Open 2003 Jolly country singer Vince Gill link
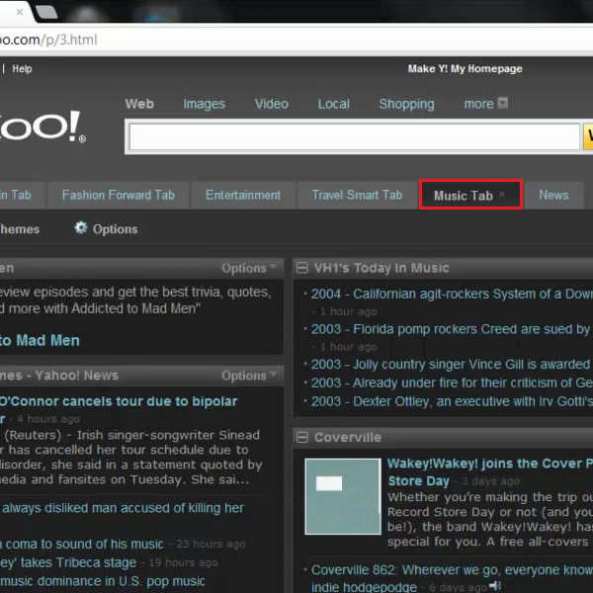 (x=452, y=364)
